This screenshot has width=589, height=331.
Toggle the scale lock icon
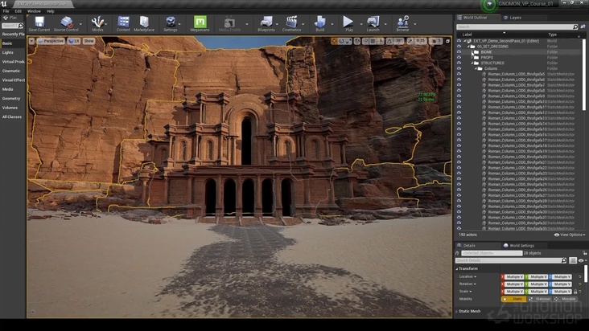576,291
